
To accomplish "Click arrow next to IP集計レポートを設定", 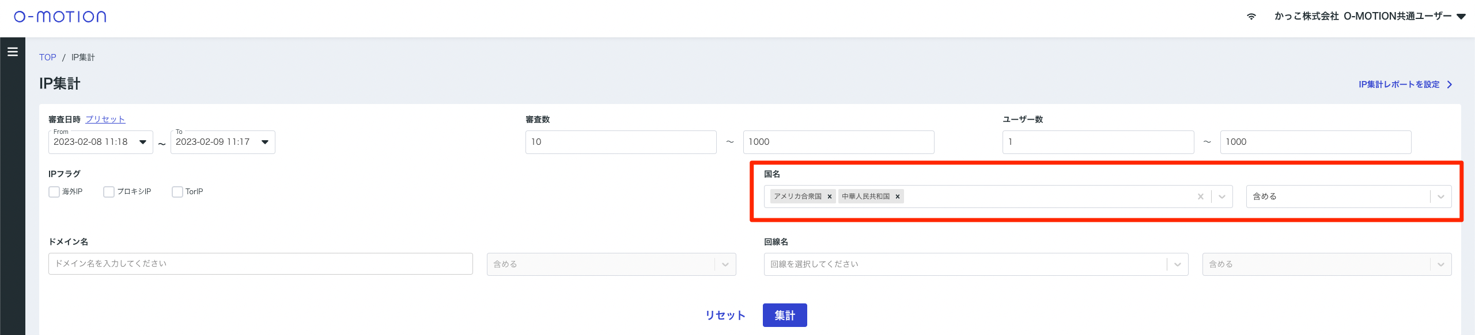I will (1450, 84).
